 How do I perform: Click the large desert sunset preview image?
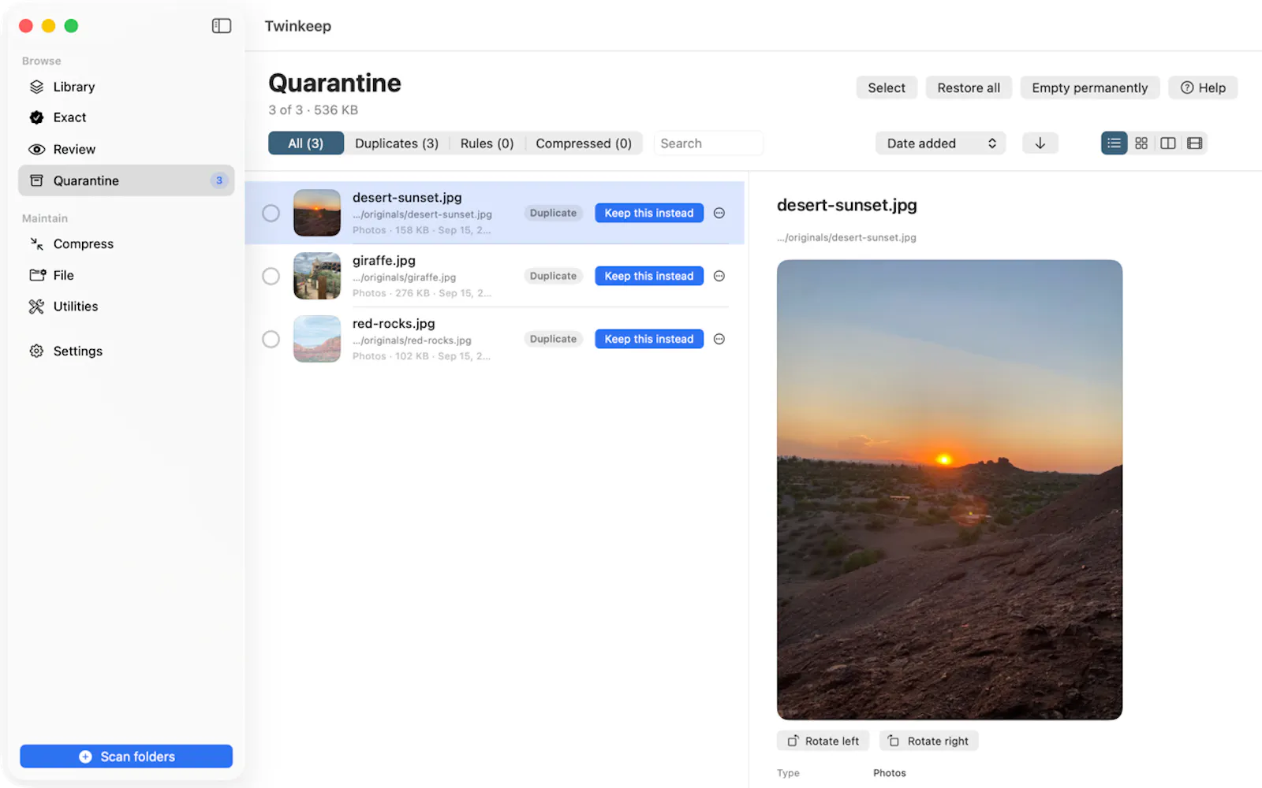click(950, 489)
